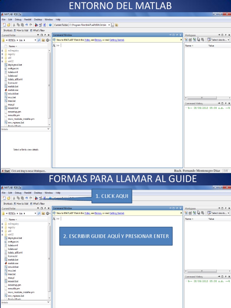Sort by Name column in upper Workspace

[189, 46]
